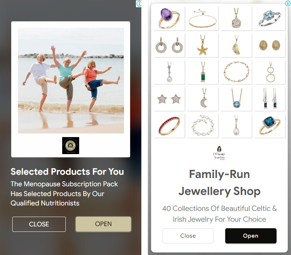
Task: Select the gold starfish pendant thumbnail
Action: point(203,45)
